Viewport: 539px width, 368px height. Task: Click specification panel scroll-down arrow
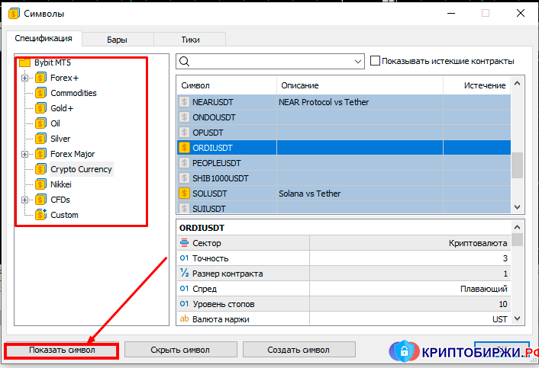tap(517, 318)
